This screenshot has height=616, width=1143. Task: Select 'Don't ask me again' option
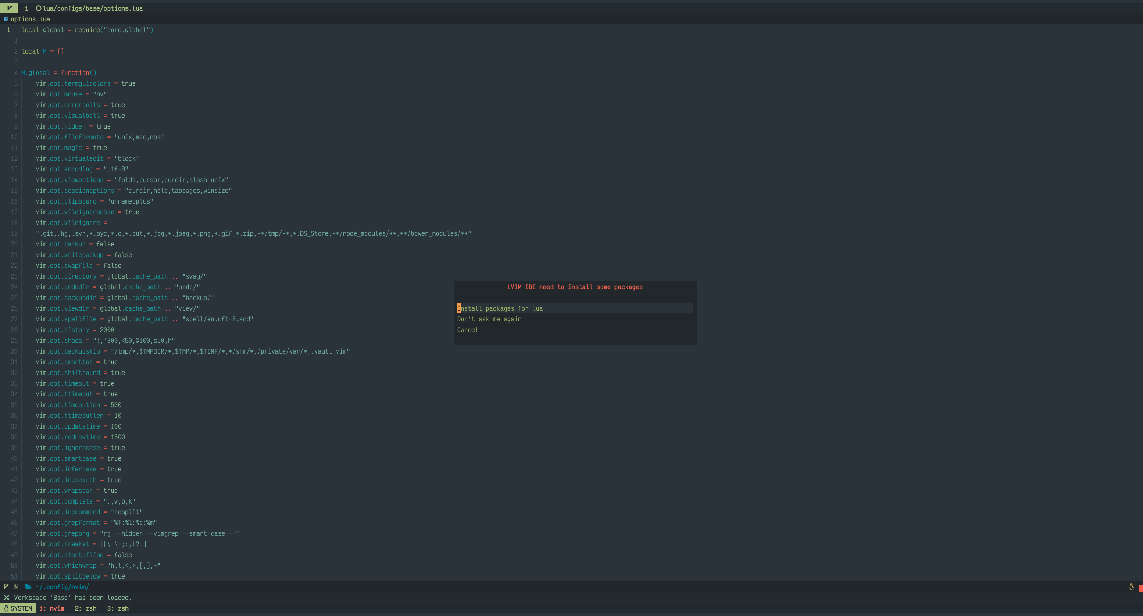click(x=489, y=319)
